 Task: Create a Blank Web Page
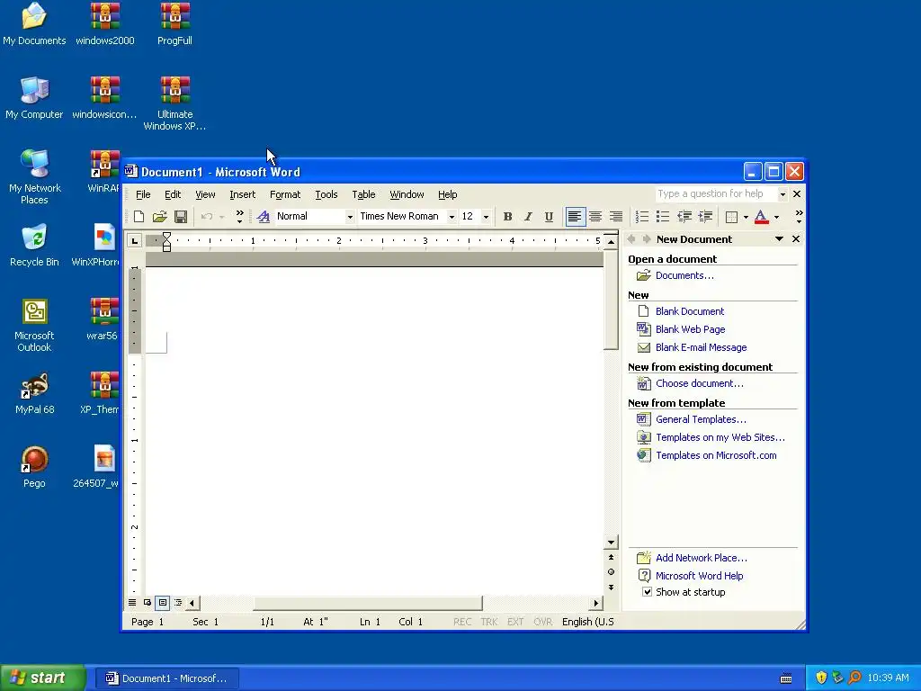tap(690, 329)
